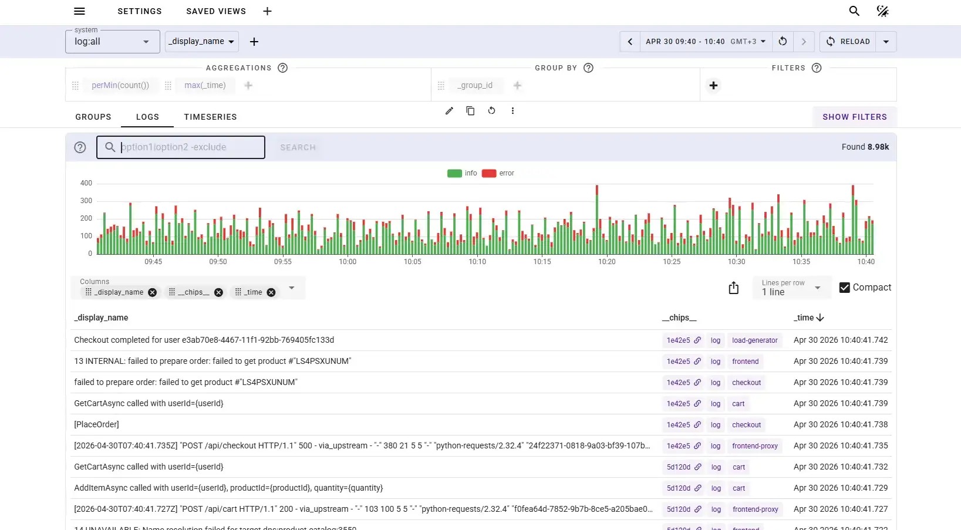Remove _time column chip
Image resolution: width=961 pixels, height=530 pixels.
click(x=271, y=292)
